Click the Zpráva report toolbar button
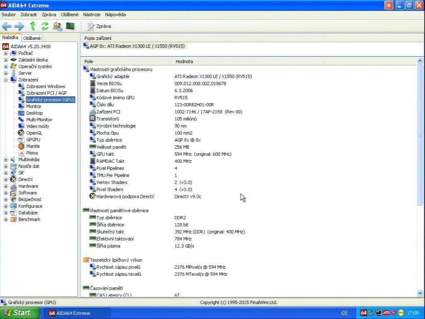This screenshot has height=319, width=425. [x=98, y=26]
